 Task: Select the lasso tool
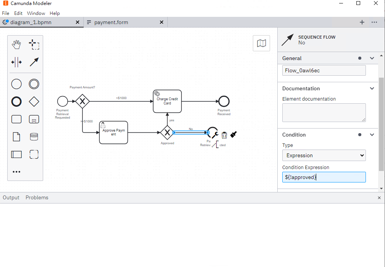(34, 44)
